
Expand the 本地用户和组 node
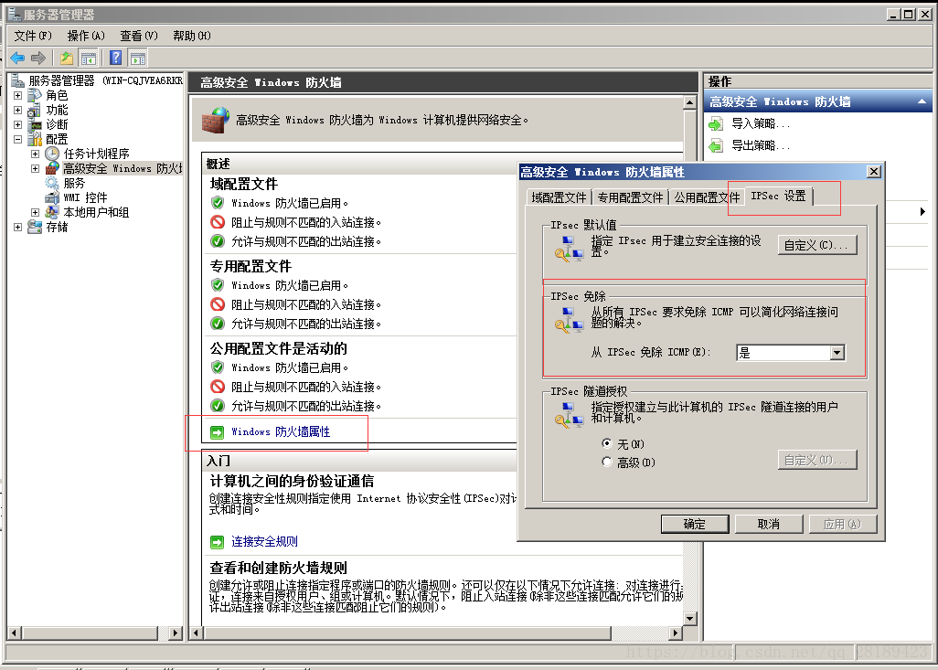[36, 212]
